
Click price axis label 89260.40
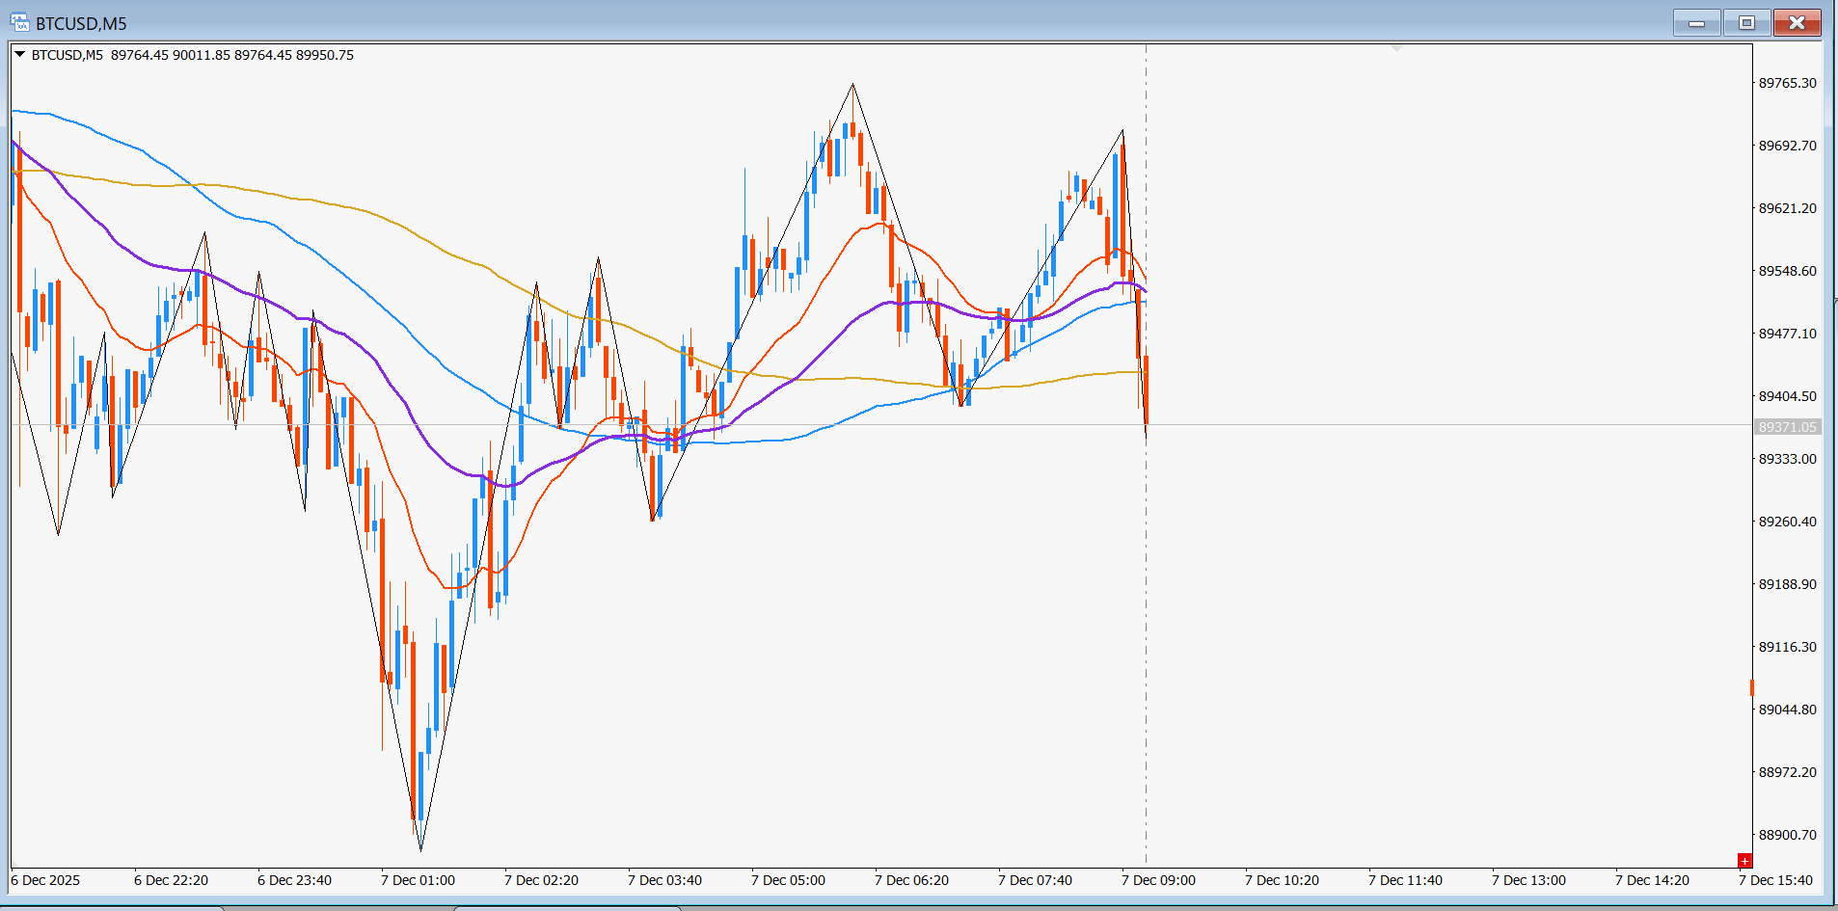tap(1787, 522)
